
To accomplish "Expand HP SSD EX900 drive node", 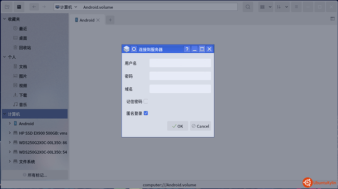I will [10, 133].
